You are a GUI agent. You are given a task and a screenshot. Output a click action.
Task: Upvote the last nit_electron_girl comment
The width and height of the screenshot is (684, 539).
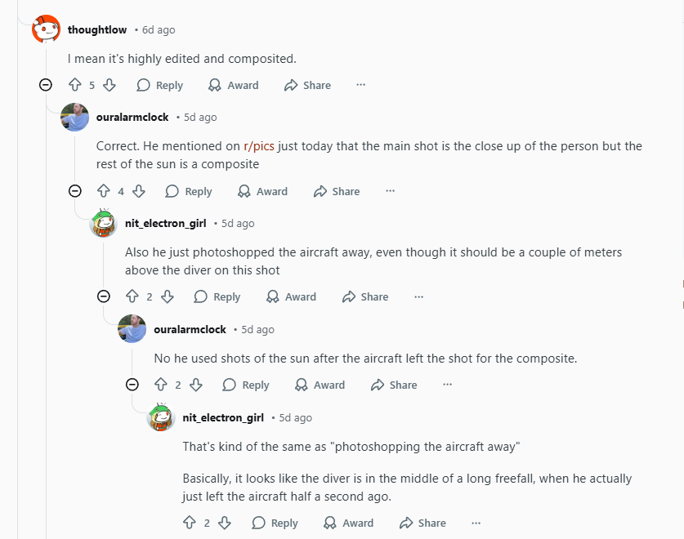(x=190, y=523)
